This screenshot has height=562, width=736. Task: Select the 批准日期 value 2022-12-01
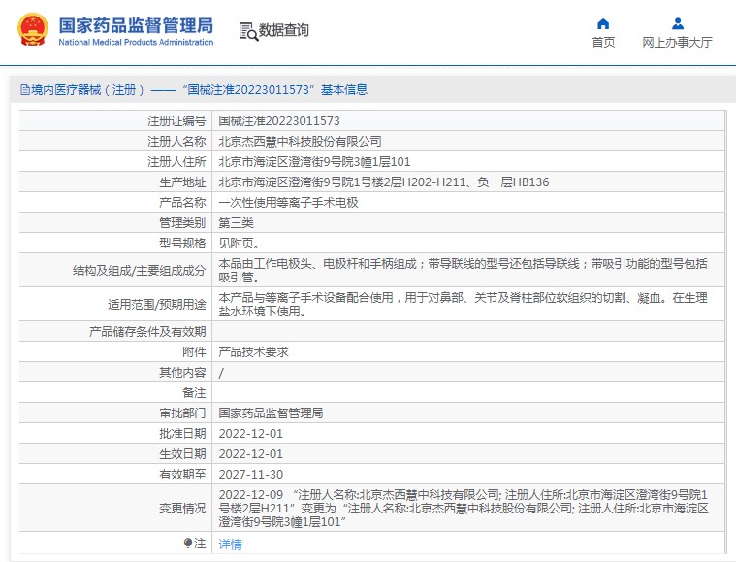tap(250, 434)
